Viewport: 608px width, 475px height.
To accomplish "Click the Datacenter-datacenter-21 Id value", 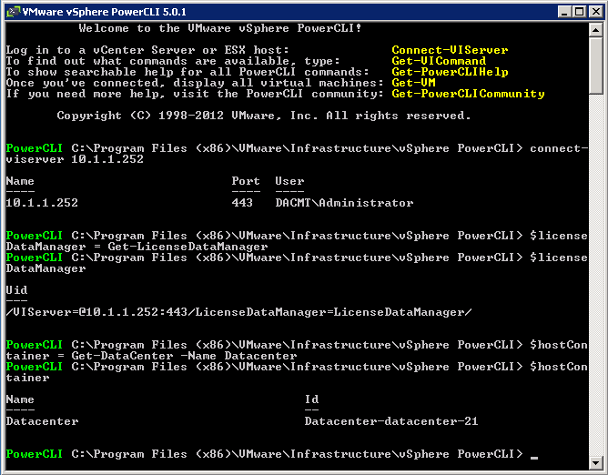I will click(391, 421).
